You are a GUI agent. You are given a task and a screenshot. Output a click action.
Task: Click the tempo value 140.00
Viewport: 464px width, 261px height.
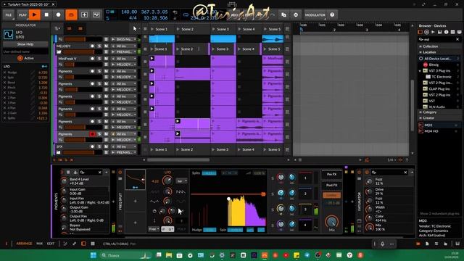tap(129, 12)
